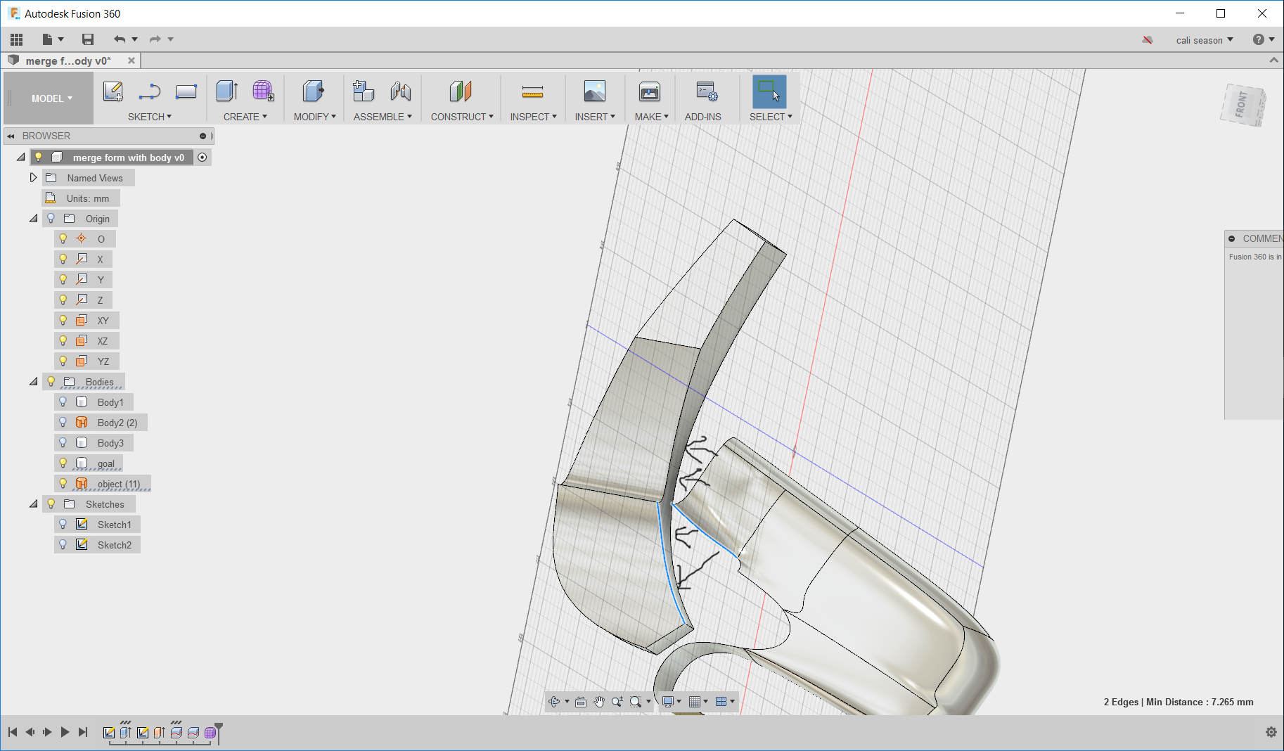1284x751 pixels.
Task: Open the Joint assemble tool
Action: (x=401, y=91)
